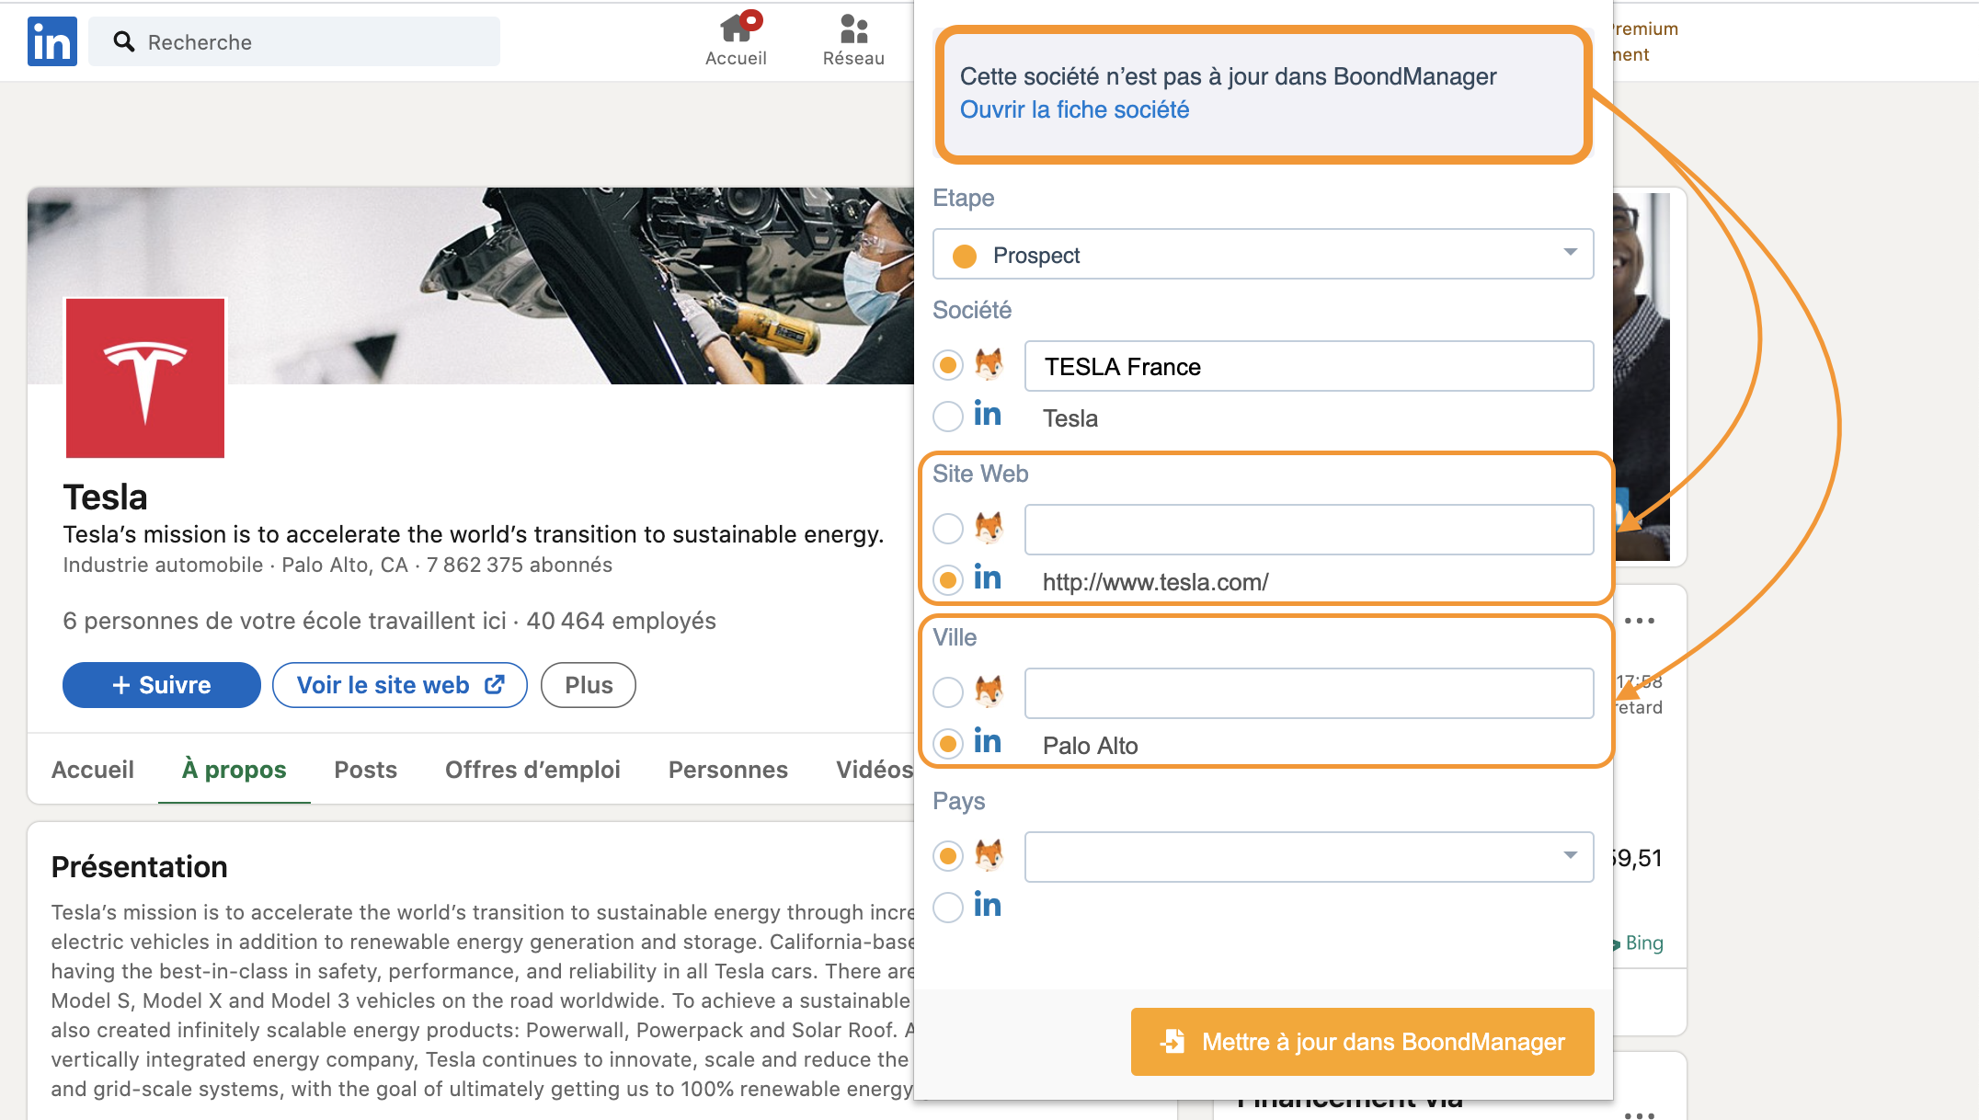Select LinkedIn radio for Société Tesla
Image resolution: width=1979 pixels, height=1120 pixels.
948,417
